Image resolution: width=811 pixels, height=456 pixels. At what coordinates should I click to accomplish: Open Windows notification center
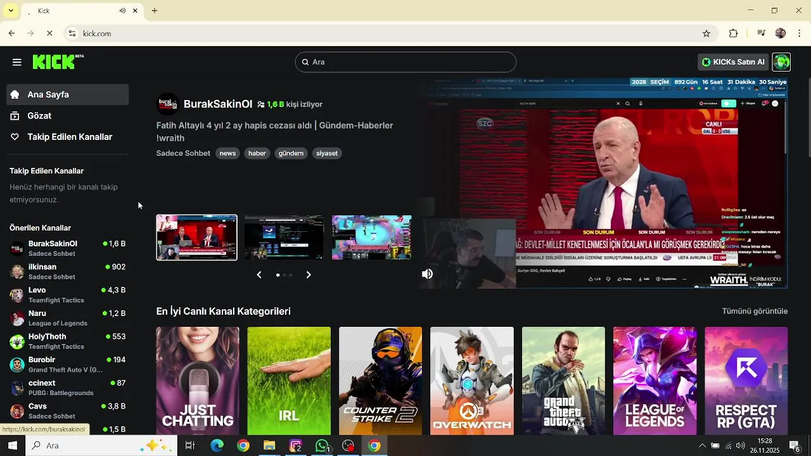795,446
